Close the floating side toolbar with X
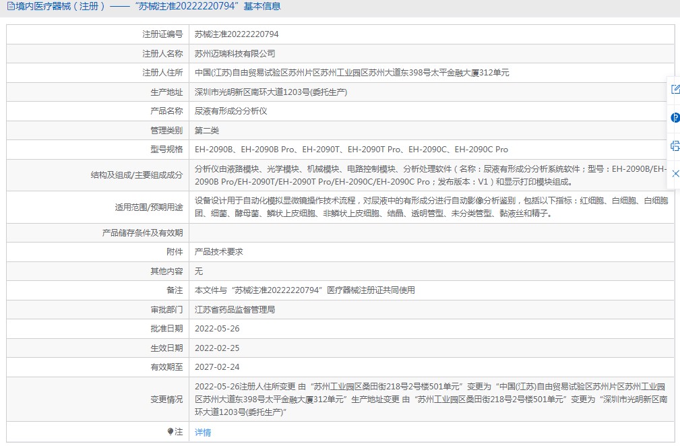Screen dimensions: 680x446 point(675,174)
